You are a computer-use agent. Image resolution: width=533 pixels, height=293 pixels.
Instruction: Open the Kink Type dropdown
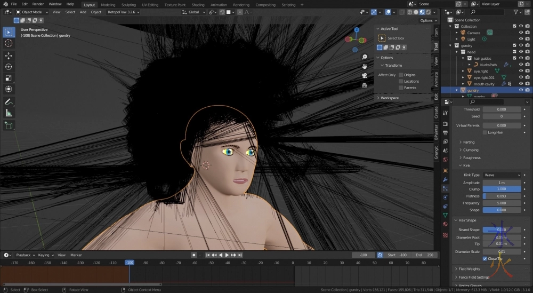tap(502, 175)
